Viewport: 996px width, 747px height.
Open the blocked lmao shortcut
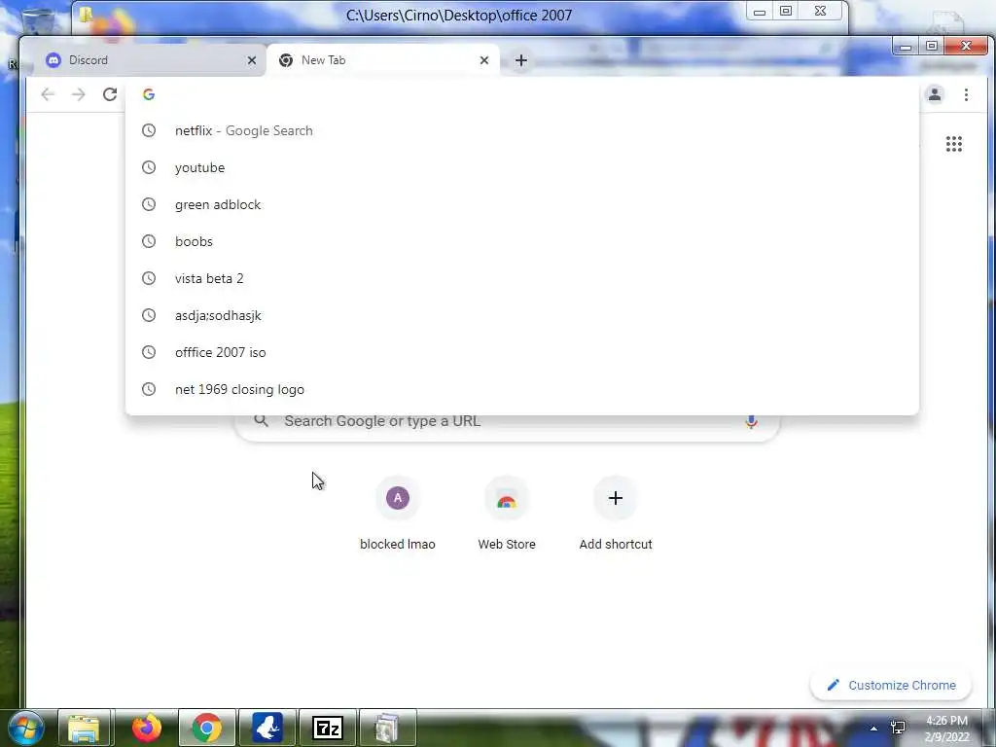pyautogui.click(x=398, y=514)
